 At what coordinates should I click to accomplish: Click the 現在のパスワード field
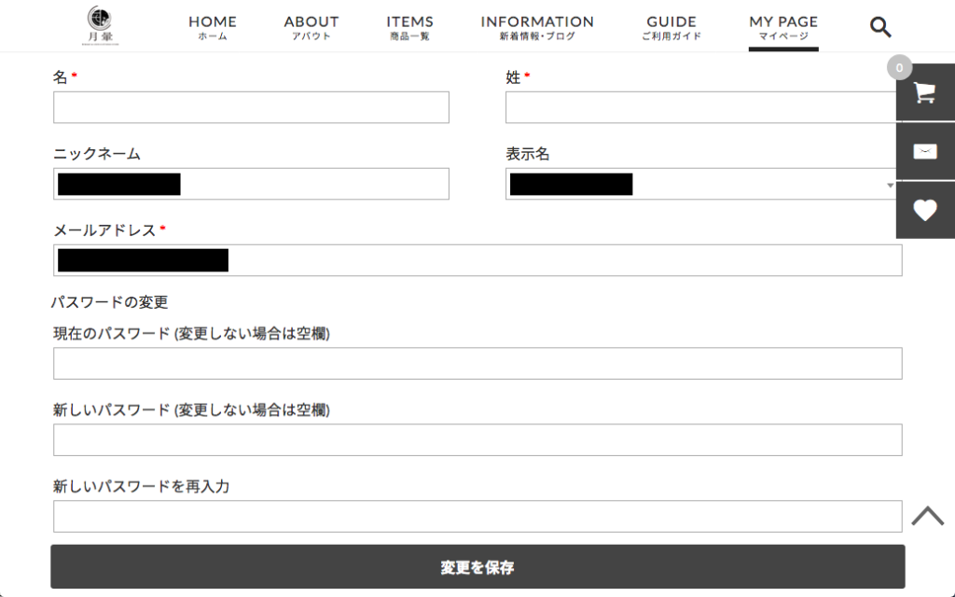coord(477,364)
